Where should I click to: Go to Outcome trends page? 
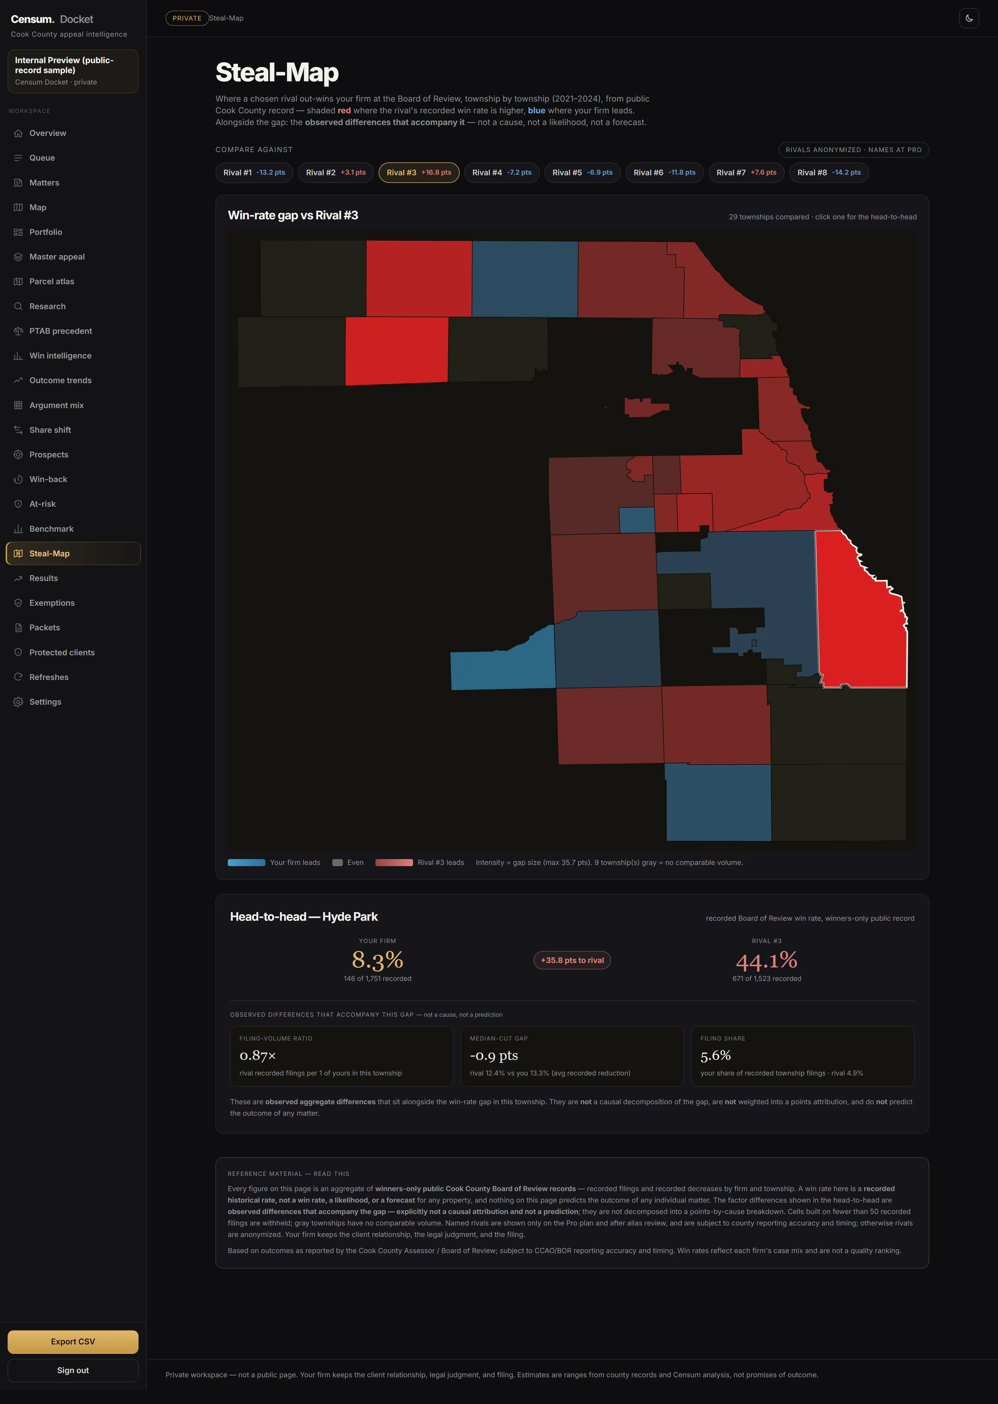[x=73, y=381]
